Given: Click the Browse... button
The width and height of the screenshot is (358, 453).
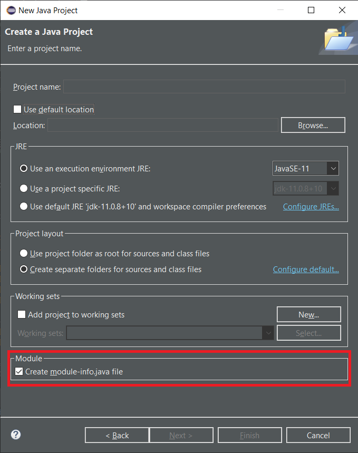Looking at the screenshot, I should (x=313, y=125).
